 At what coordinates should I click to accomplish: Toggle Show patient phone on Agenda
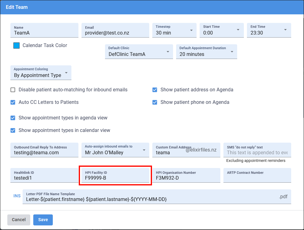[155, 102]
